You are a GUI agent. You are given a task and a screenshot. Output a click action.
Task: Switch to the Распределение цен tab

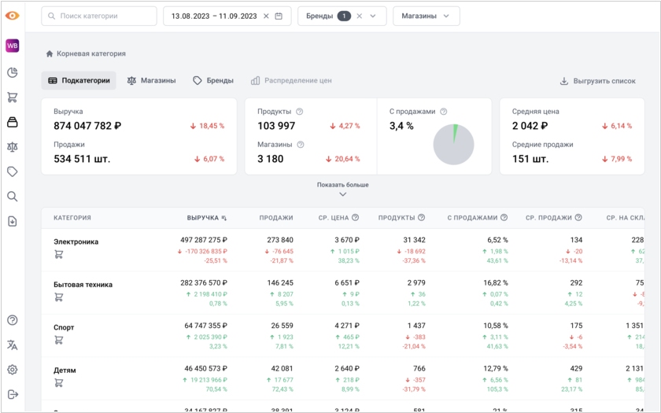point(291,80)
